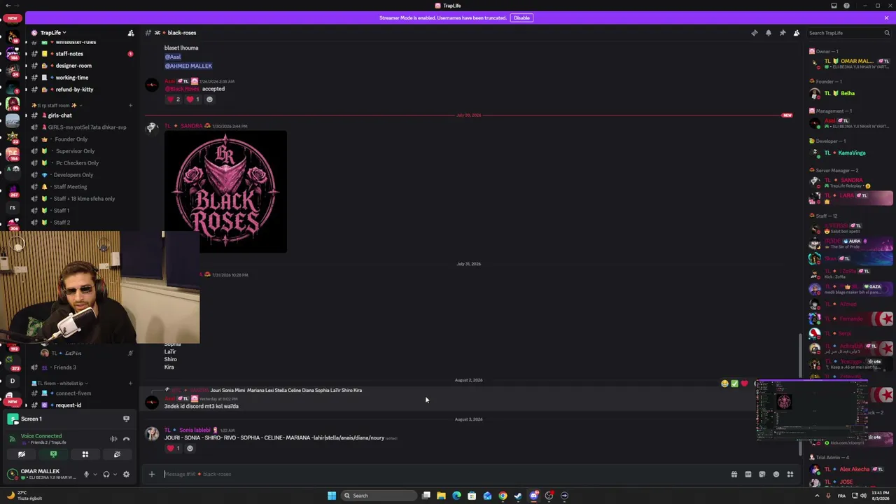896x504 pixels.
Task: Open noise suppression options icon
Action: (x=113, y=439)
